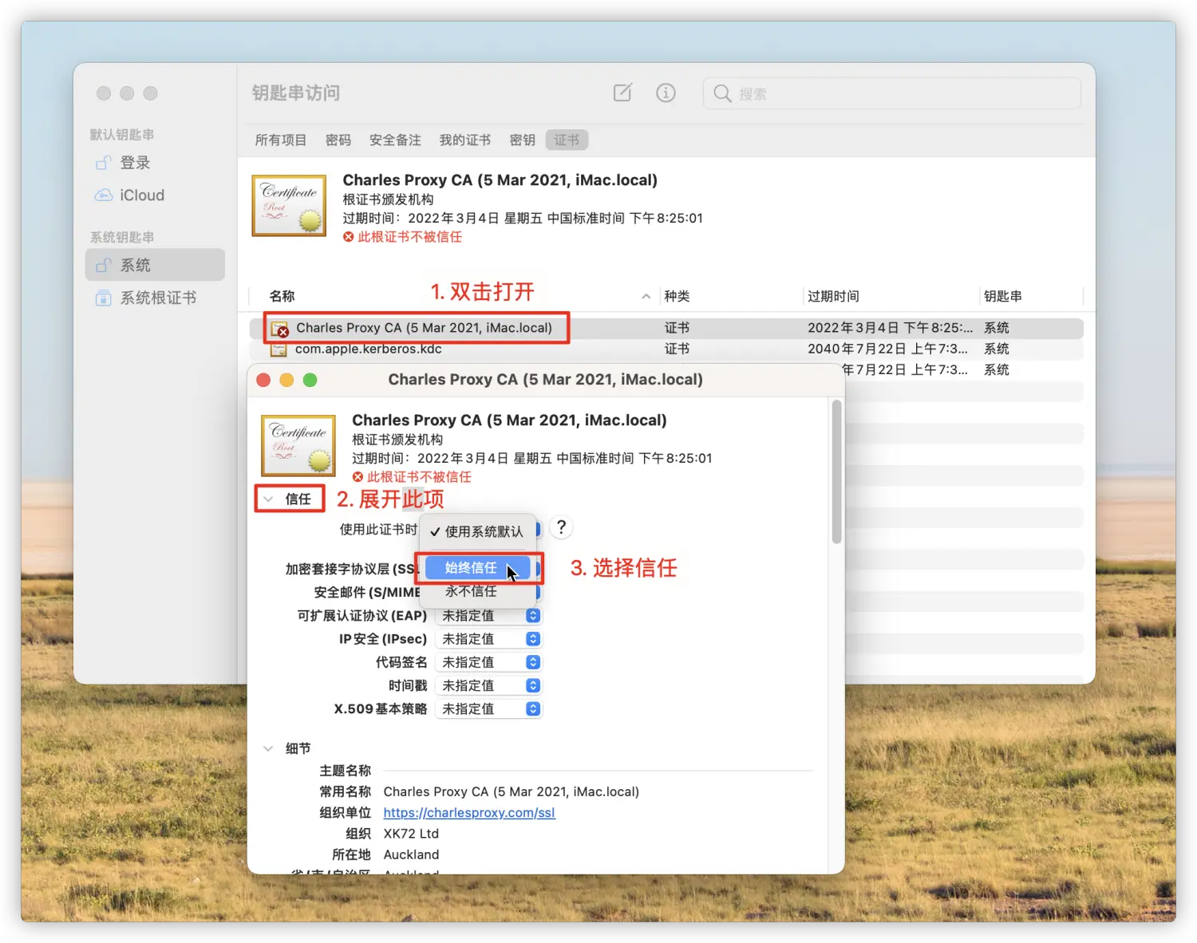Viewport: 1197px width, 943px height.
Task: Switch to 所有项目 tab
Action: pyautogui.click(x=280, y=140)
